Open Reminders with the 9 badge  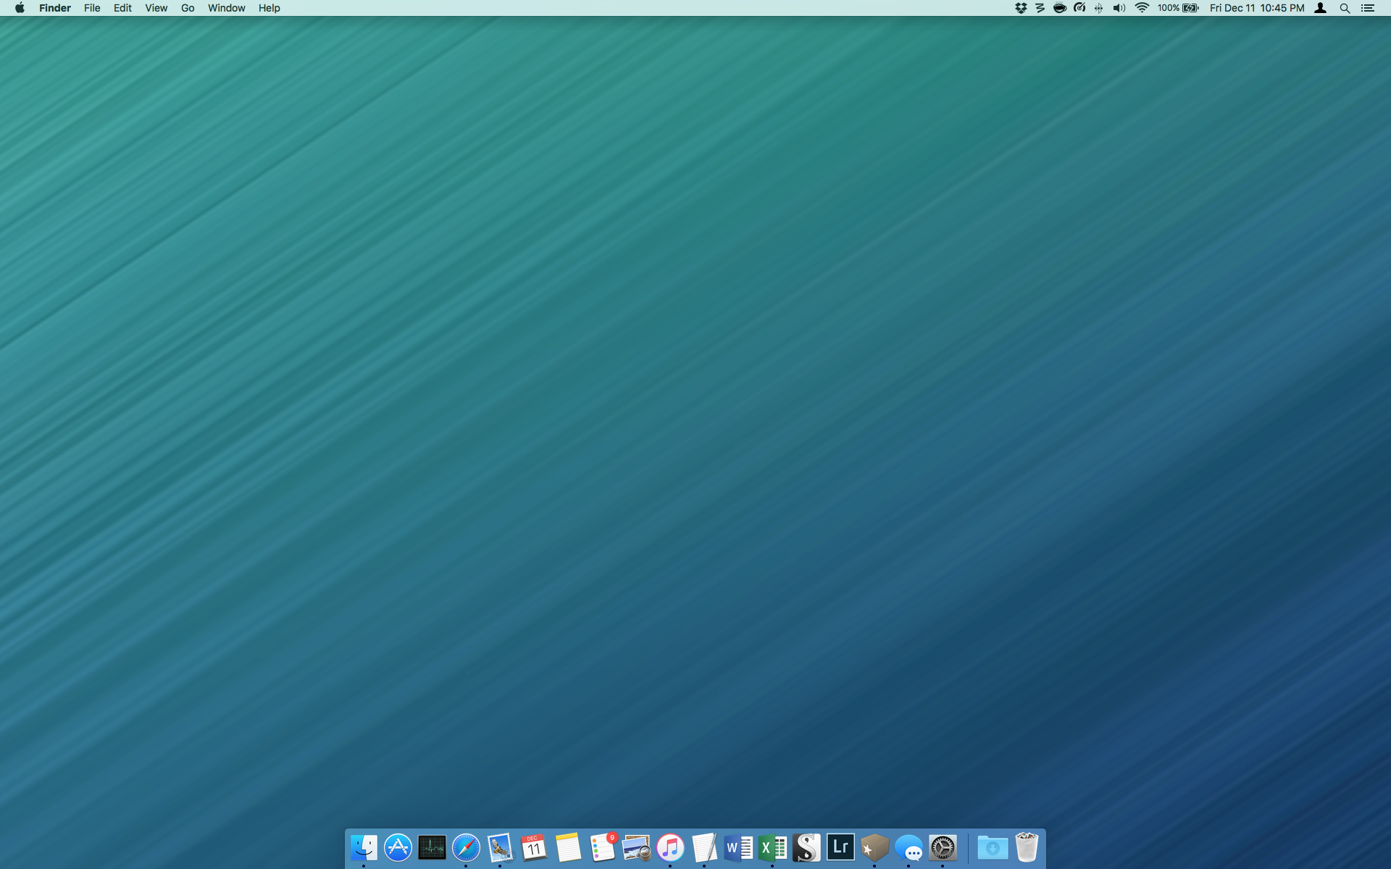(x=602, y=847)
